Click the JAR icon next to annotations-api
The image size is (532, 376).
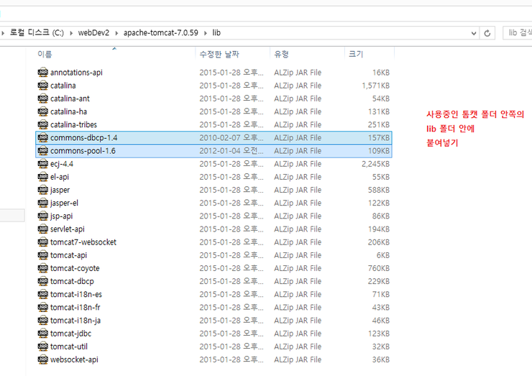42,73
